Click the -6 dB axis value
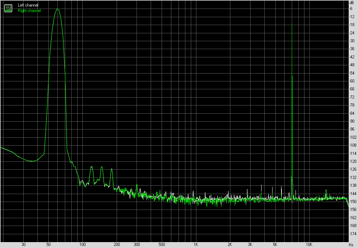Screen dimensions: 358x248 point(351,9)
